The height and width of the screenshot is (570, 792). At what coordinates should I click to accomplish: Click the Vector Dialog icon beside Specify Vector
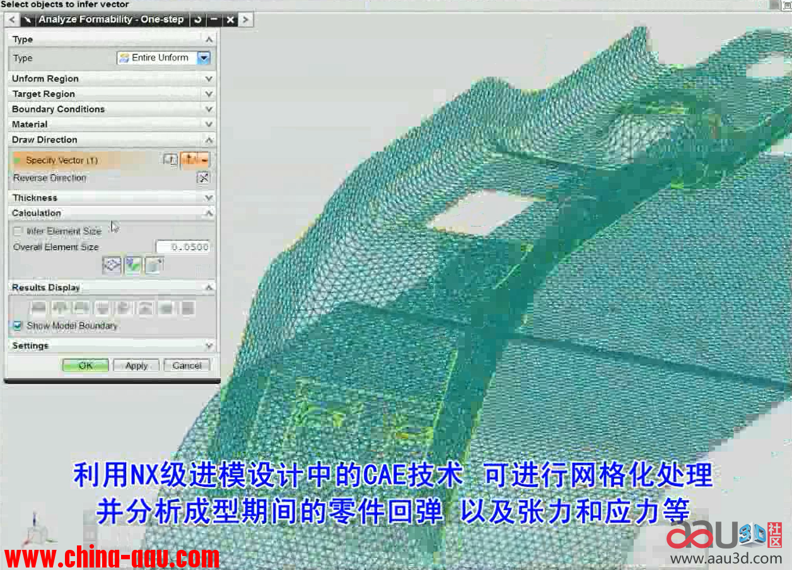170,160
